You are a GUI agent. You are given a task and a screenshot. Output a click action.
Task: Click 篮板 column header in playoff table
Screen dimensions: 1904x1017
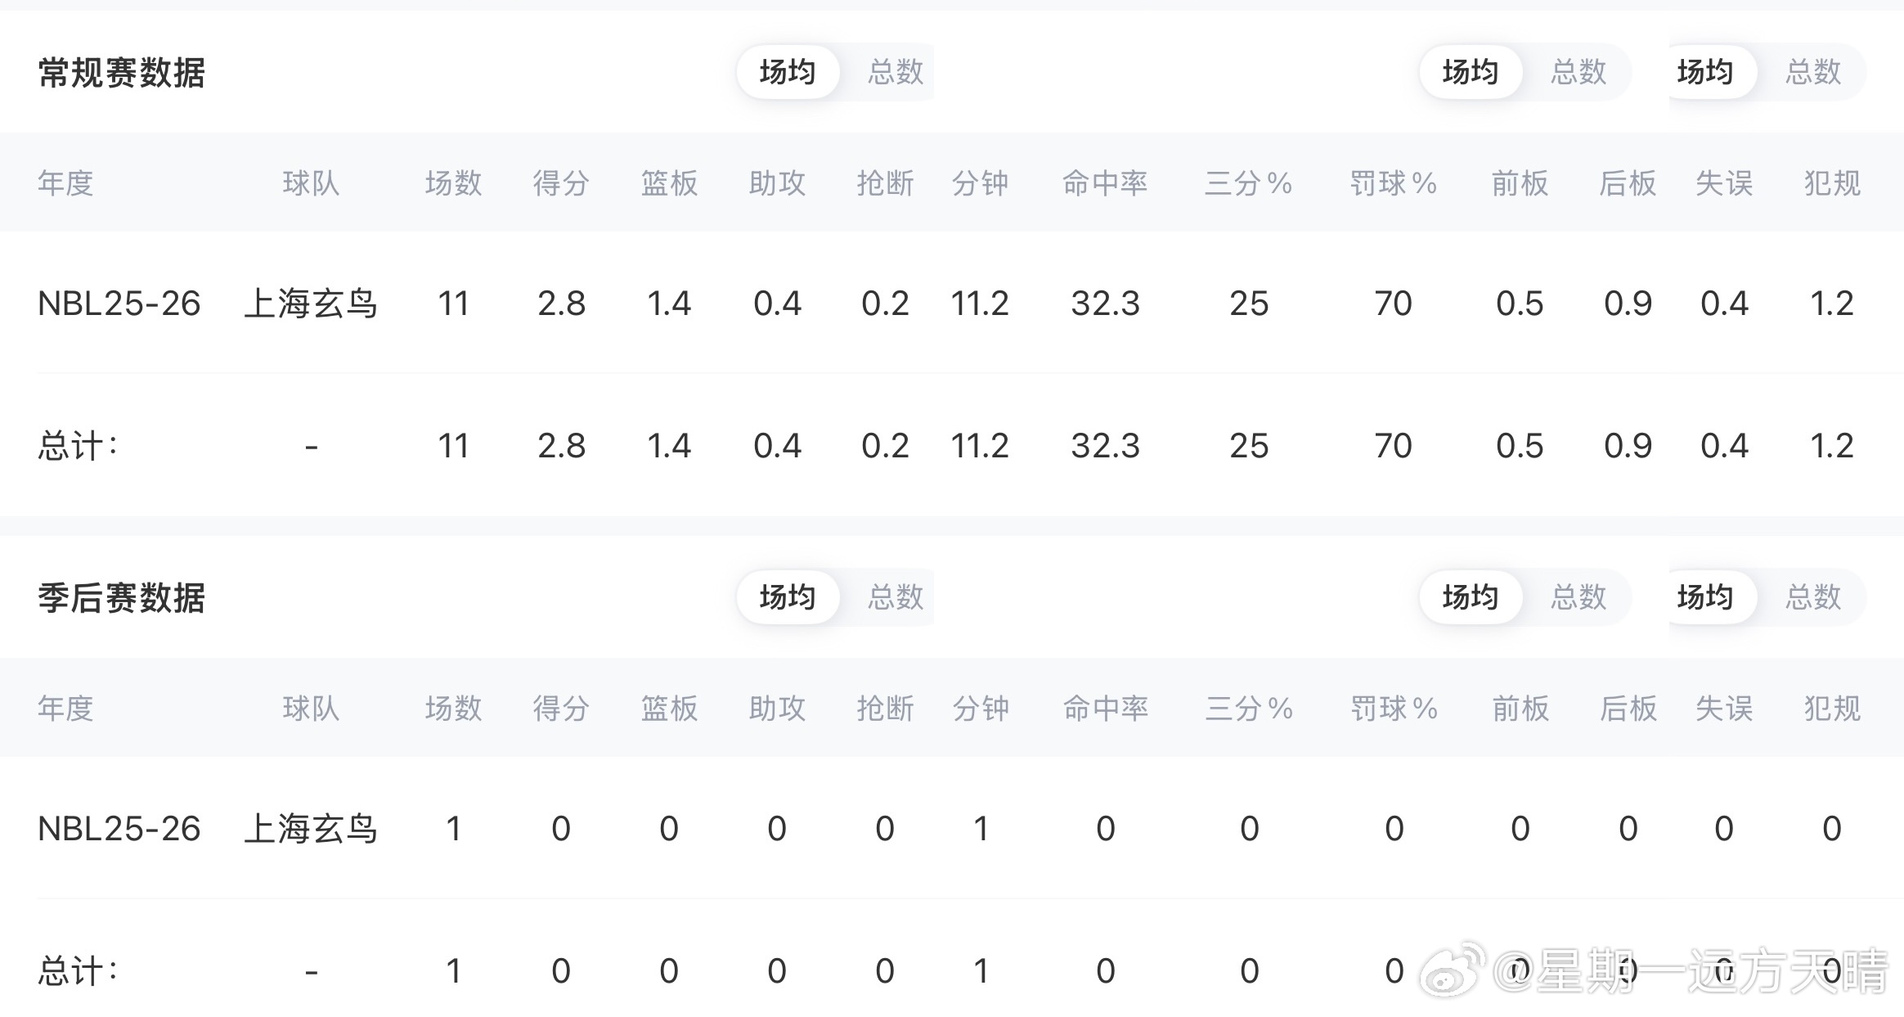[x=669, y=708]
